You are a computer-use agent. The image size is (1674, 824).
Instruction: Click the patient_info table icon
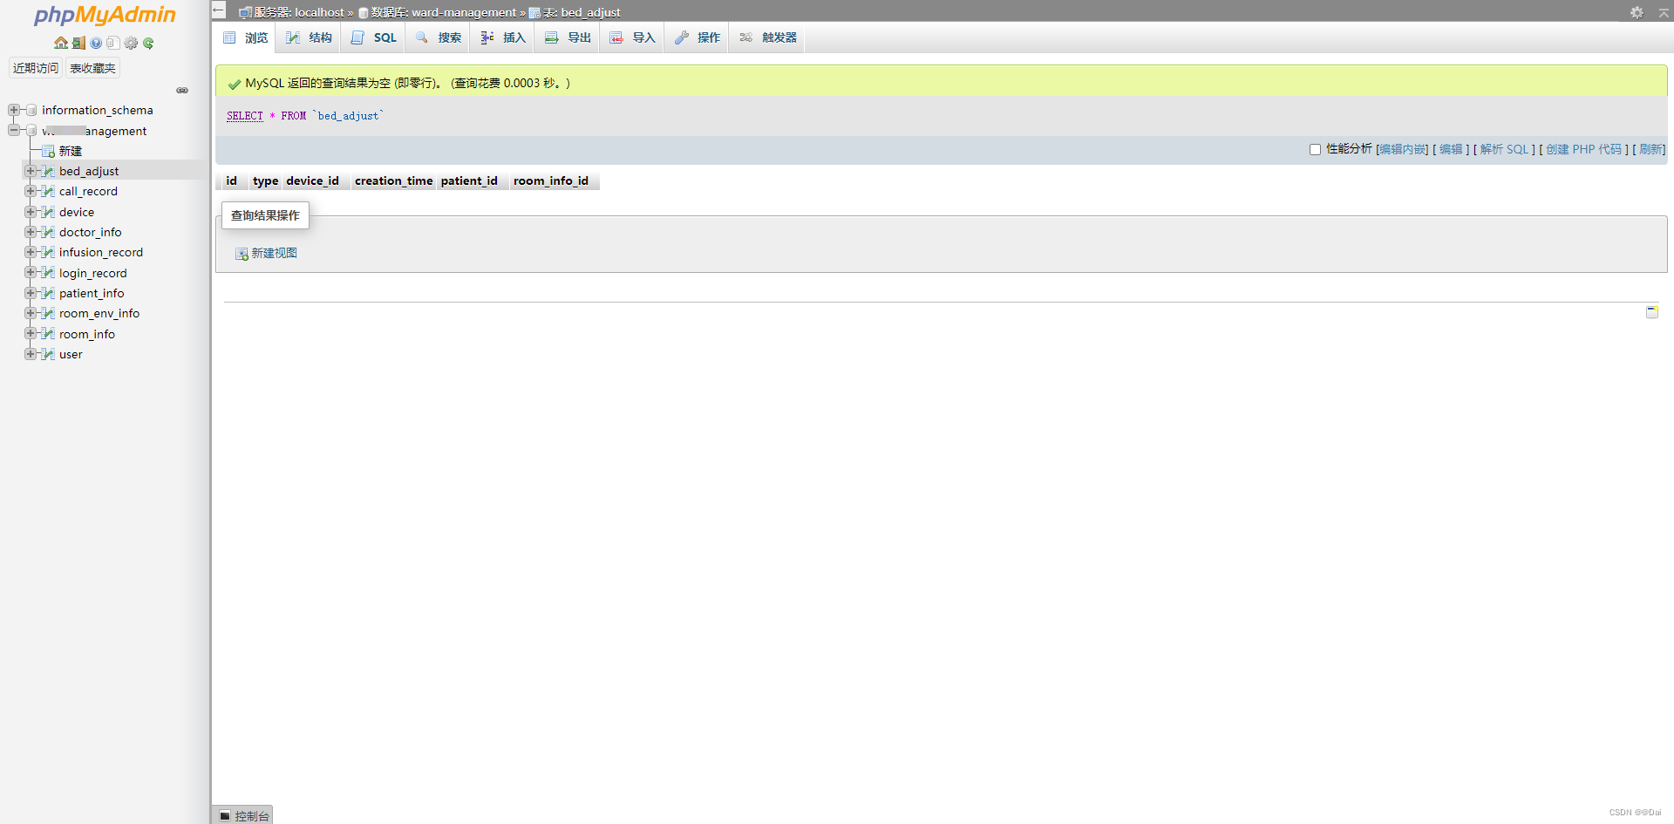(48, 293)
